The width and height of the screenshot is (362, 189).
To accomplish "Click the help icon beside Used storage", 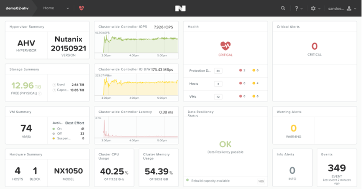I will (x=54, y=84).
